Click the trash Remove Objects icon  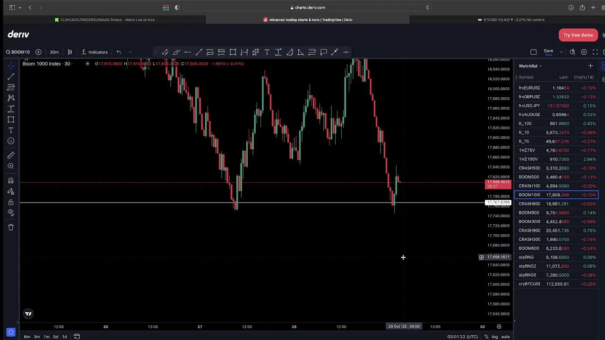coord(11,227)
